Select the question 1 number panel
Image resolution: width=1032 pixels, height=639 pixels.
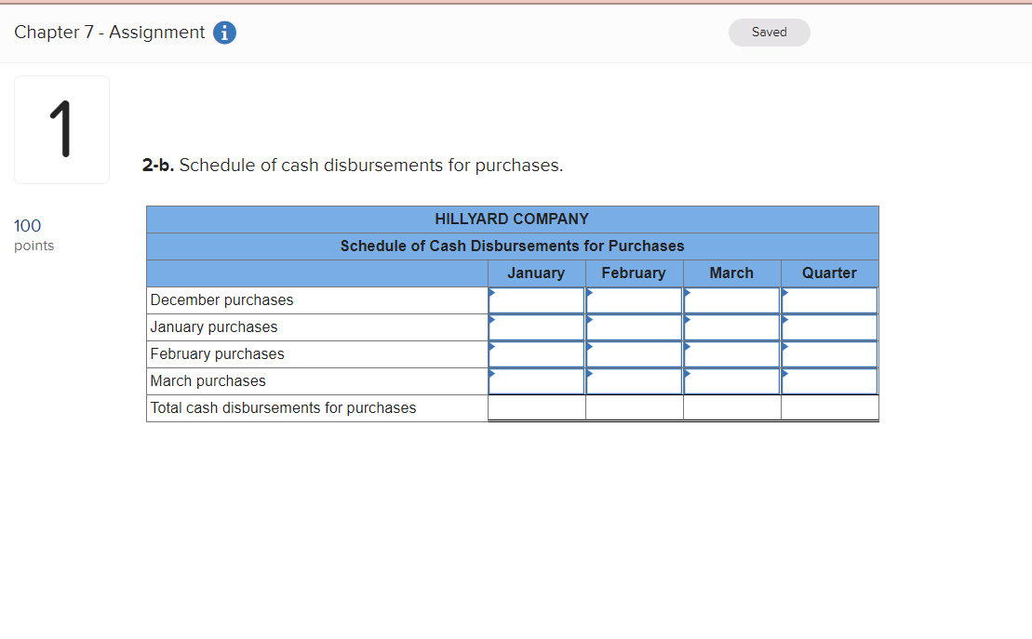[x=61, y=129]
